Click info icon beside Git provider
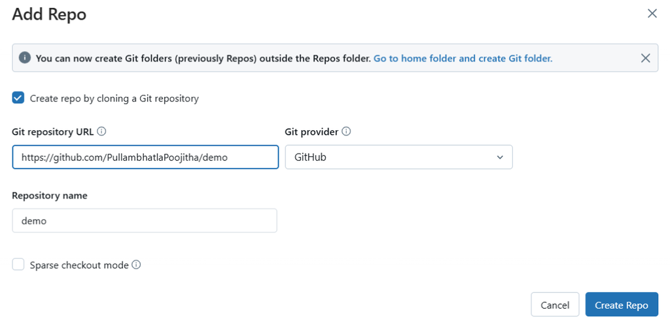 pyautogui.click(x=346, y=131)
